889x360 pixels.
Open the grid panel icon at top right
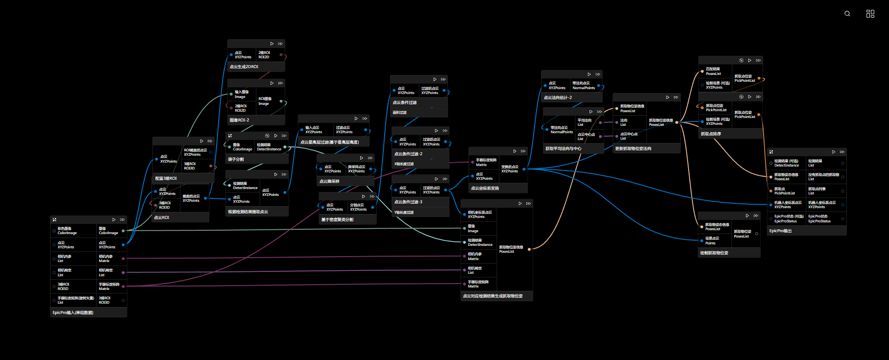coord(870,14)
